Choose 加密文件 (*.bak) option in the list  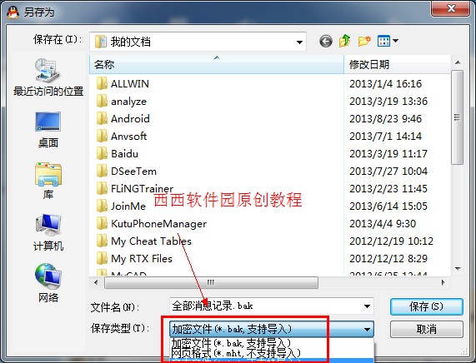coord(231,344)
